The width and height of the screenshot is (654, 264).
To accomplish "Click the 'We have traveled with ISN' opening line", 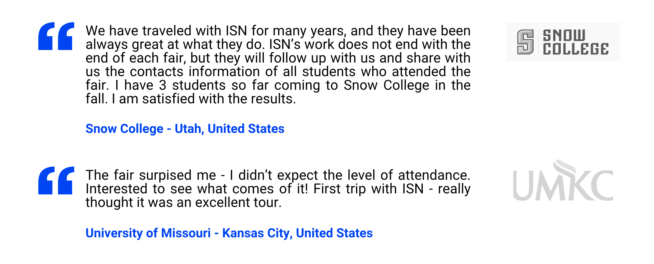I will point(278,31).
